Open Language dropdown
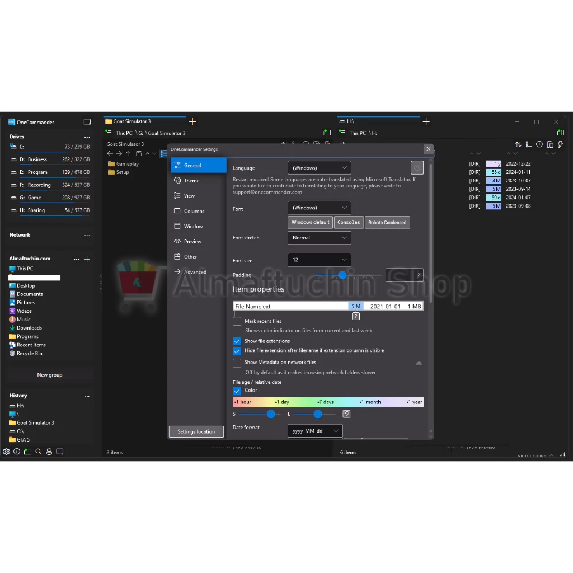The image size is (573, 573). click(x=320, y=168)
